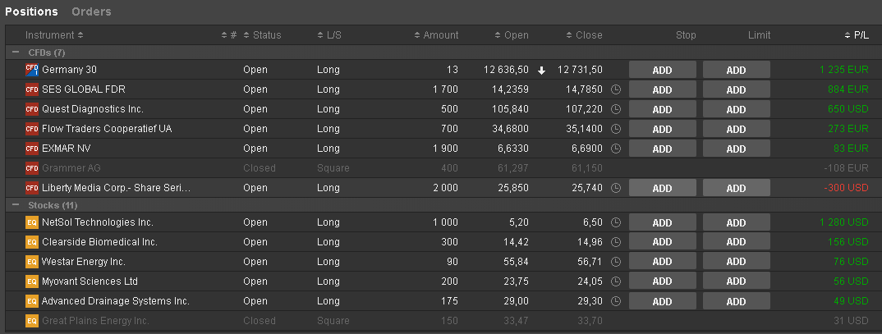Click the clock icon on Quest Diagnostics row
Image resolution: width=882 pixels, height=334 pixels.
point(616,109)
